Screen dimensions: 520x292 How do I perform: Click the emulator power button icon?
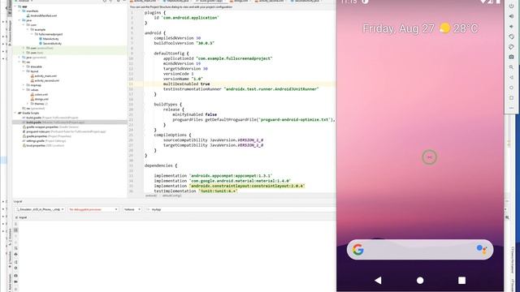511,6
